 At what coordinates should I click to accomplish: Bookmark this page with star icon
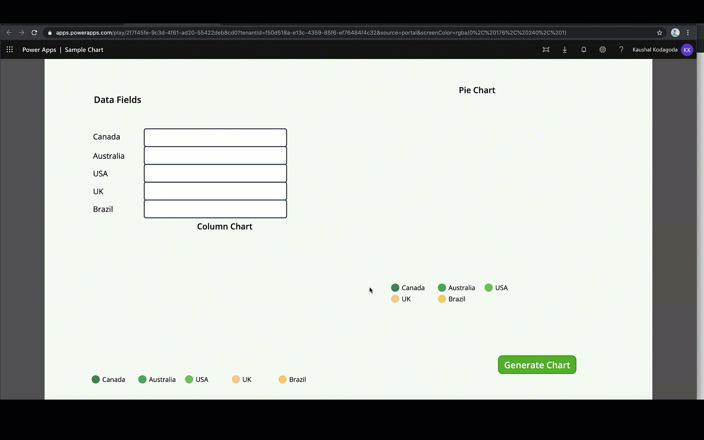click(x=660, y=33)
